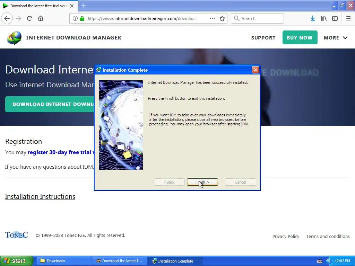Click 'Registration' heading text

[24, 141]
